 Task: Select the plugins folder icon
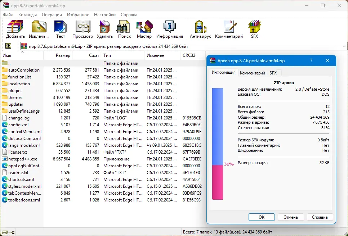click(5, 90)
